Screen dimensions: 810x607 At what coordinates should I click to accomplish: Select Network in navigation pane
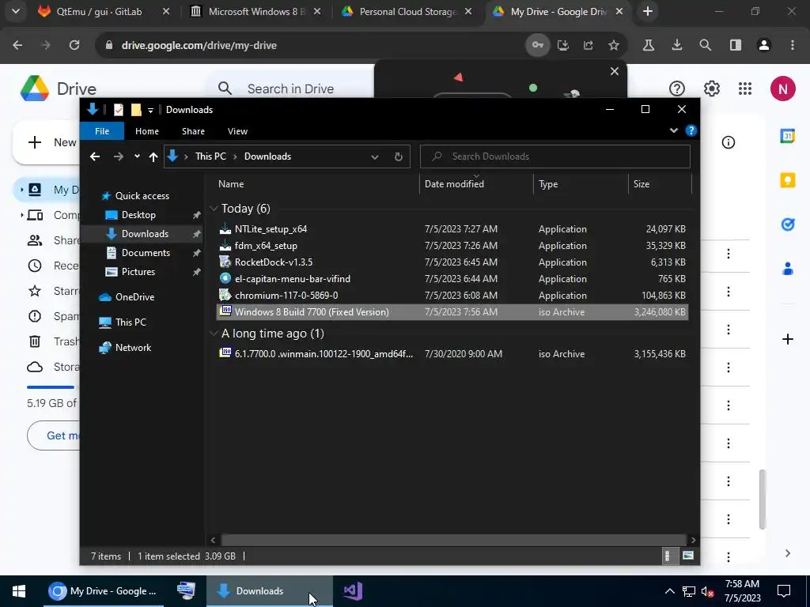coord(133,348)
